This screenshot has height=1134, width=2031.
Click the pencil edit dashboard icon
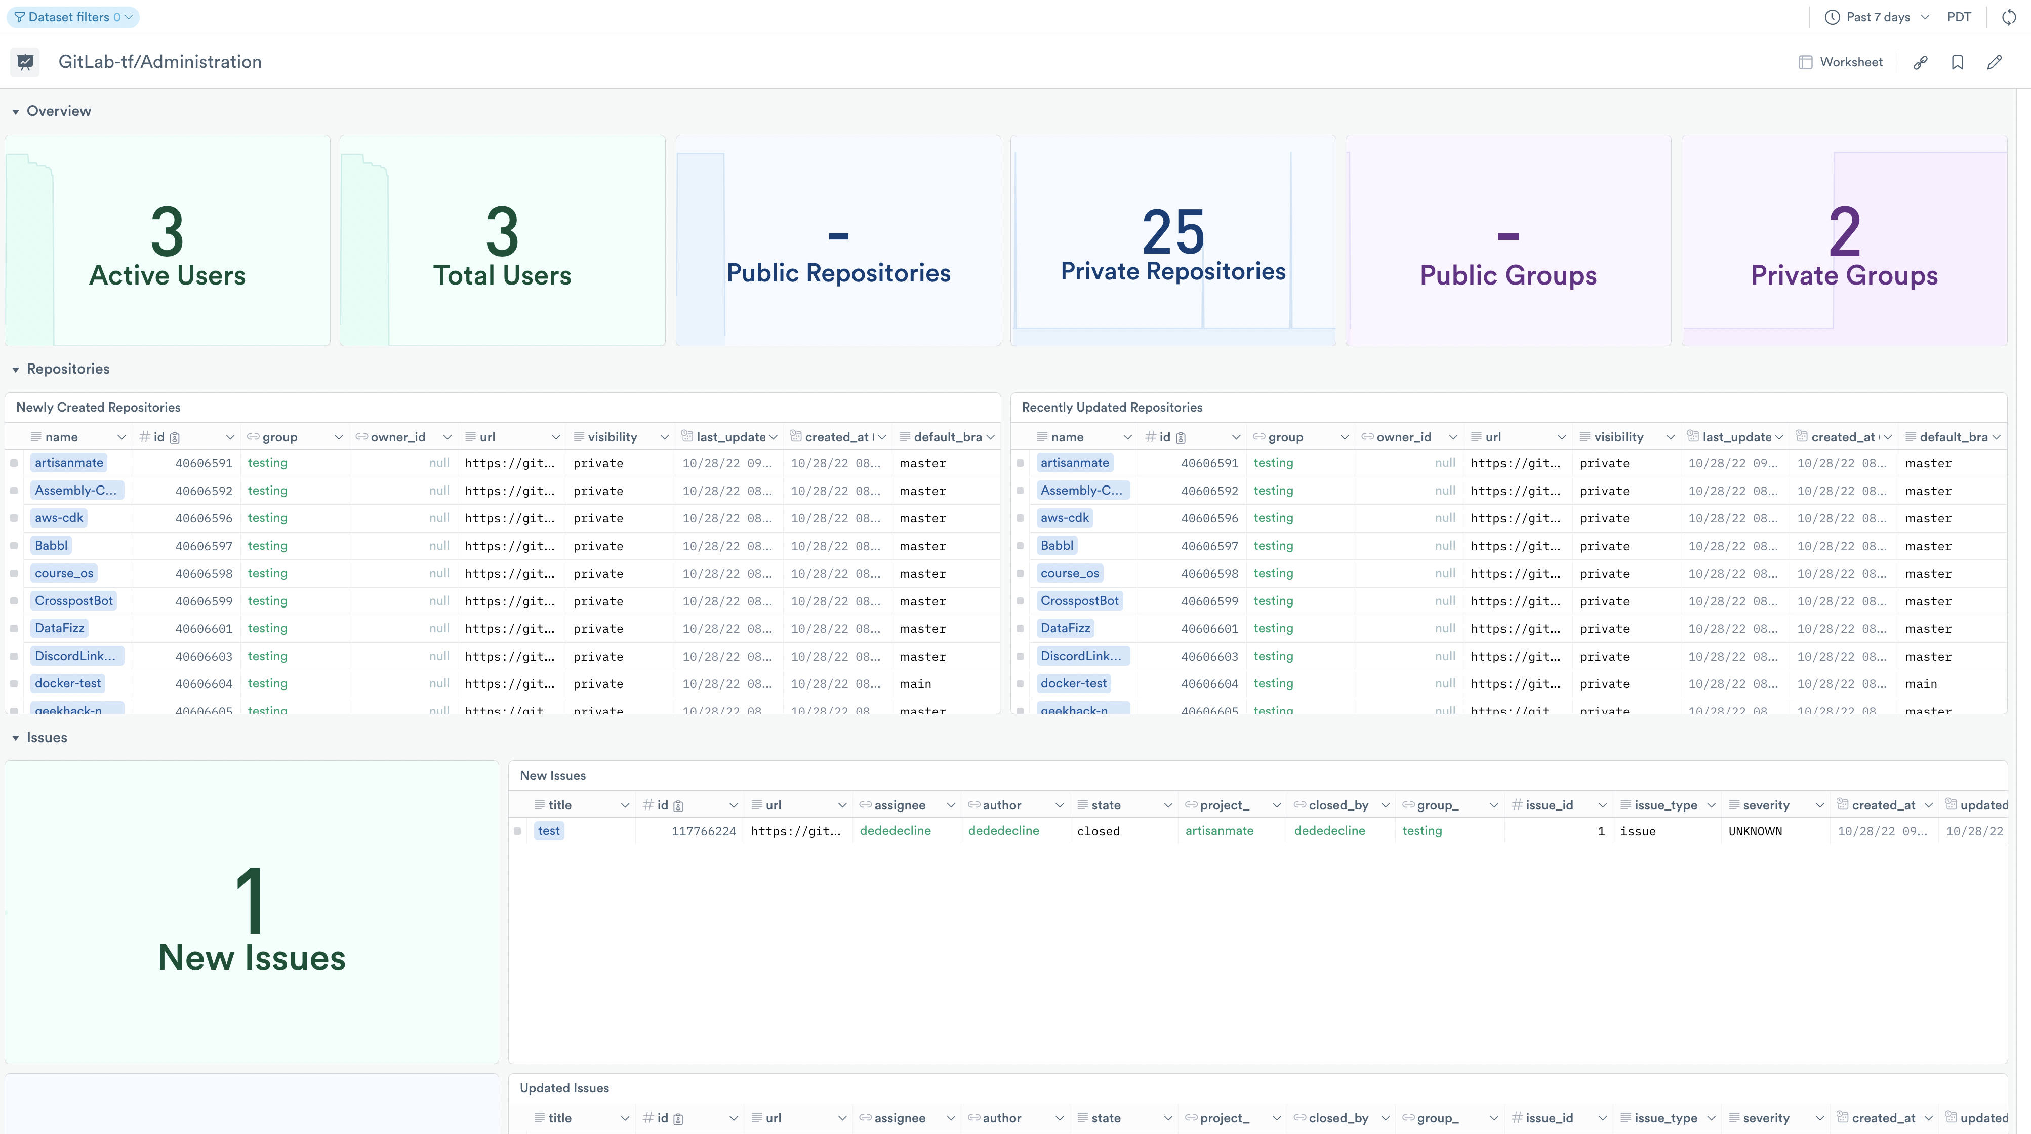tap(1994, 62)
